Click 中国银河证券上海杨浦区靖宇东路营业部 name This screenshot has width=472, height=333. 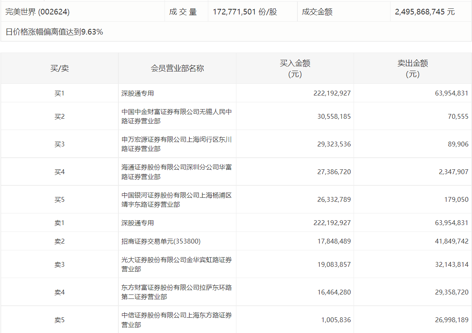pos(177,200)
